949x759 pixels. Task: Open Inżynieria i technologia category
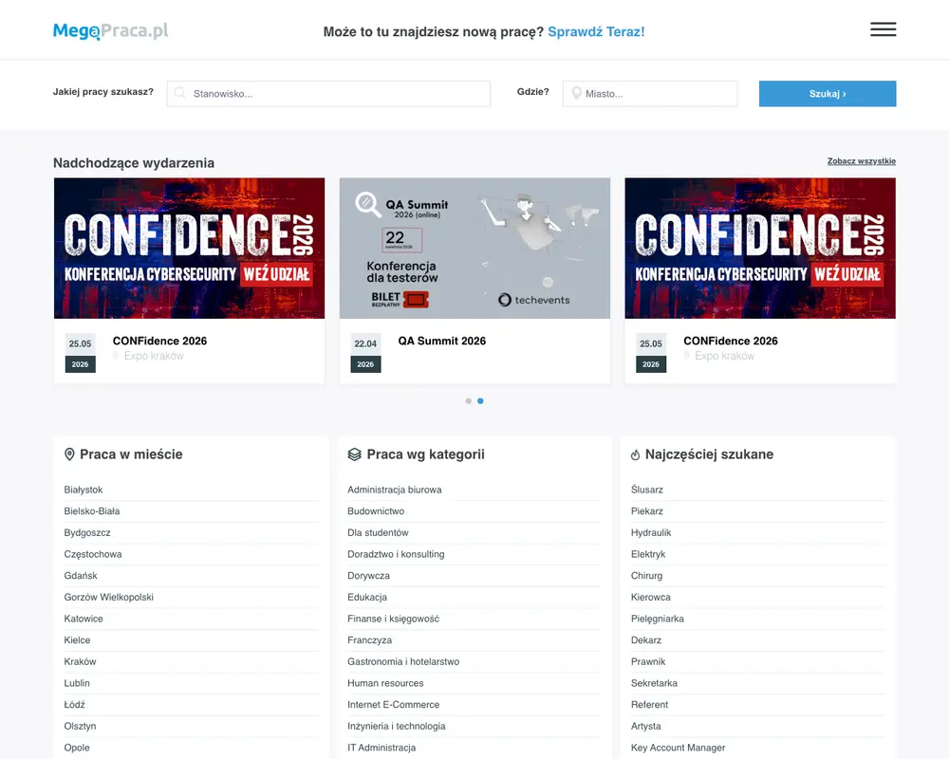[x=397, y=726]
